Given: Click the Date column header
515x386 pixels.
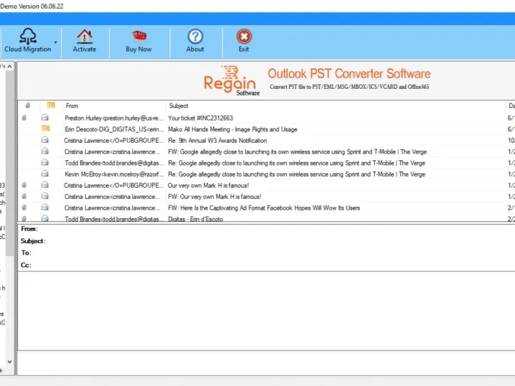Looking at the screenshot, I should tap(511, 106).
